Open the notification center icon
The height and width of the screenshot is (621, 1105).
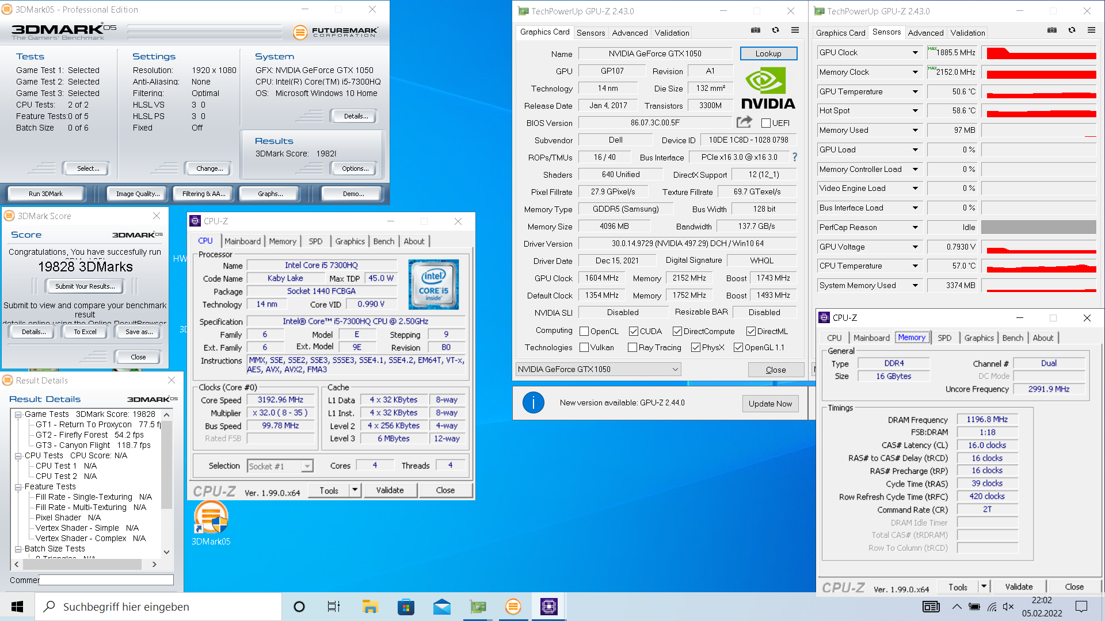tap(1081, 607)
